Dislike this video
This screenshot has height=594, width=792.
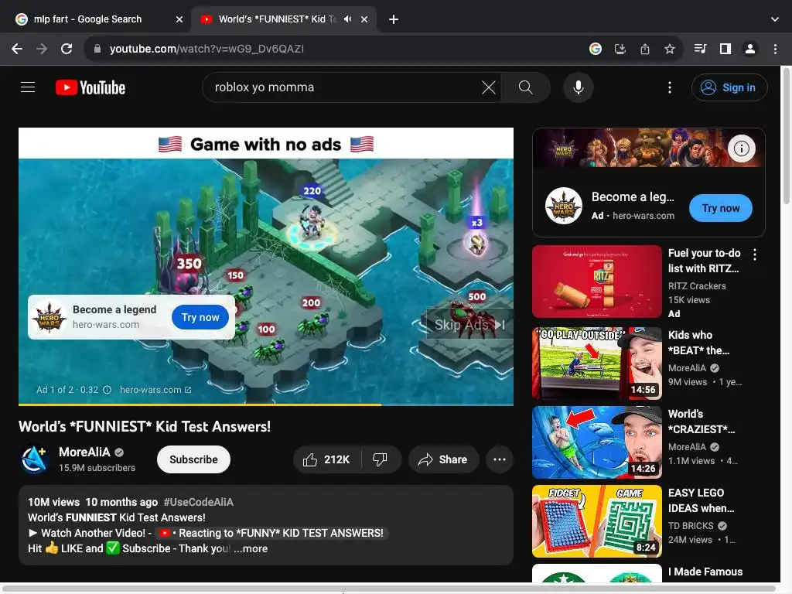[380, 459]
